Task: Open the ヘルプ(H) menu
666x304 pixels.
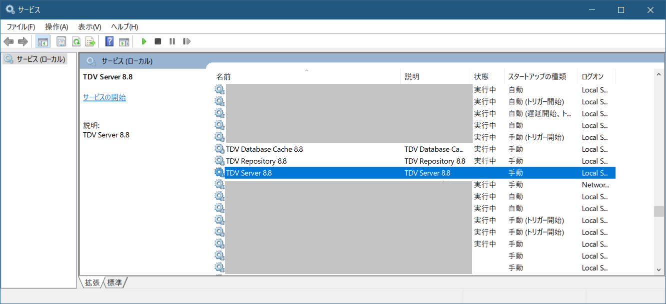Action: [124, 26]
